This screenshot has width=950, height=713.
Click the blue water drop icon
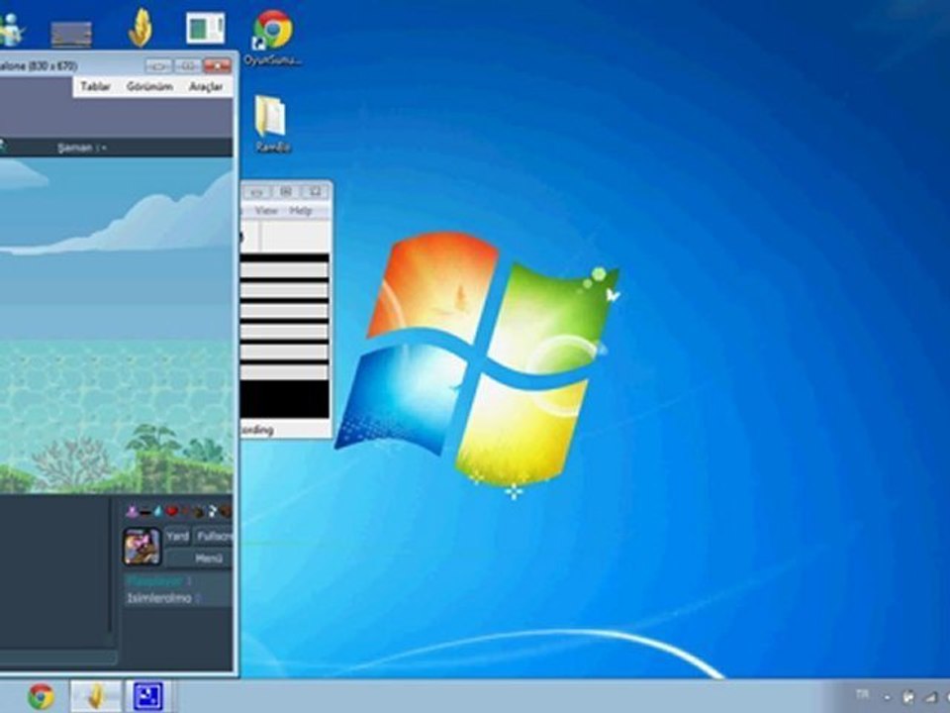coord(158,512)
